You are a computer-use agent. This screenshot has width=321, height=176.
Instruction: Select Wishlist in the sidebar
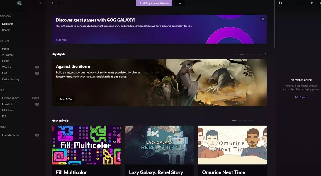point(7,67)
